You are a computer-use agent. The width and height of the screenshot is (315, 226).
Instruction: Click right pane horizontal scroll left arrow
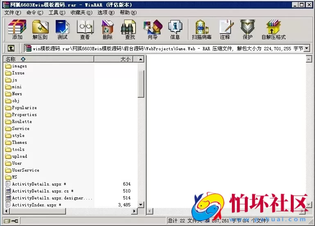(x=150, y=211)
